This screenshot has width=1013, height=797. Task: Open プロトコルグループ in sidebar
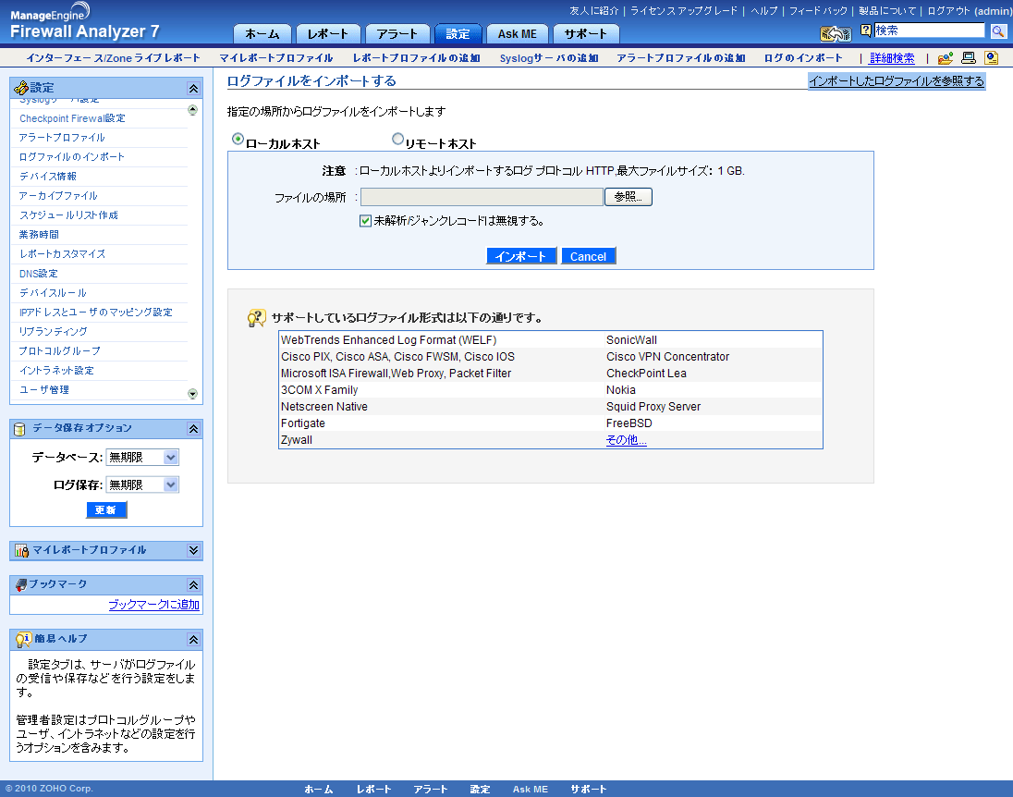pyautogui.click(x=59, y=351)
